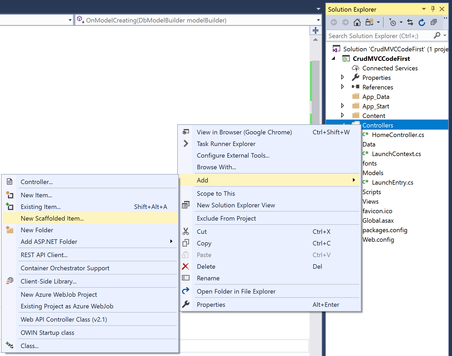Collapse the CrudMVCCodeFirst project node
The height and width of the screenshot is (356, 452).
point(334,58)
